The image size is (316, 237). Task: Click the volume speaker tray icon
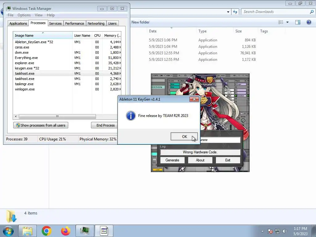click(285, 231)
